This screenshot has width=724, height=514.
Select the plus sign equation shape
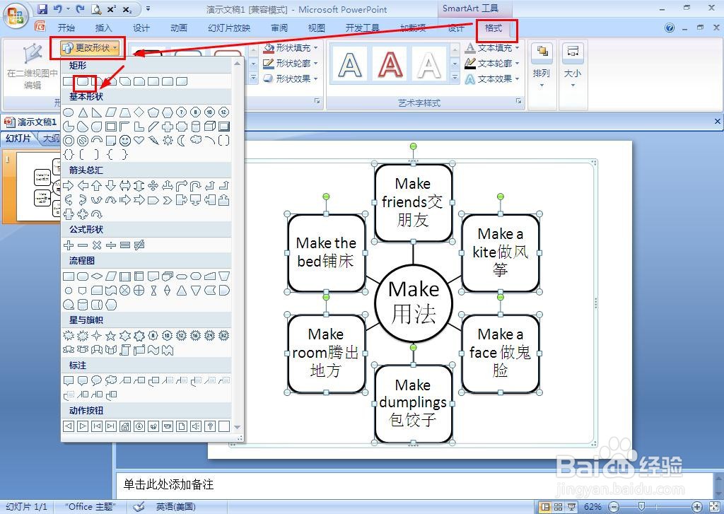[x=69, y=245]
